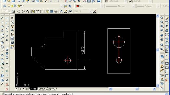Select the Ellipse draw tool
Image resolution: width=170 pixels, height=95 pixels.
click(2, 55)
